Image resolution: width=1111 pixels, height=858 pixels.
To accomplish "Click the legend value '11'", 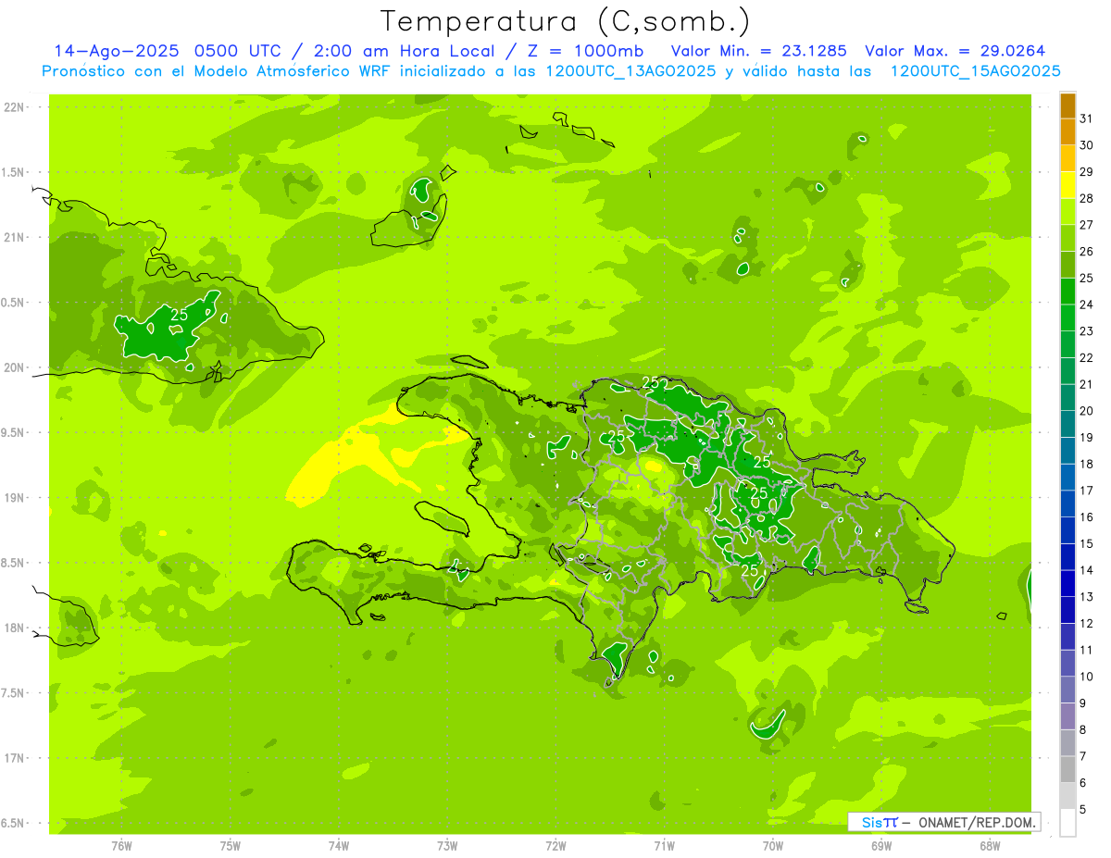I will point(1086,651).
